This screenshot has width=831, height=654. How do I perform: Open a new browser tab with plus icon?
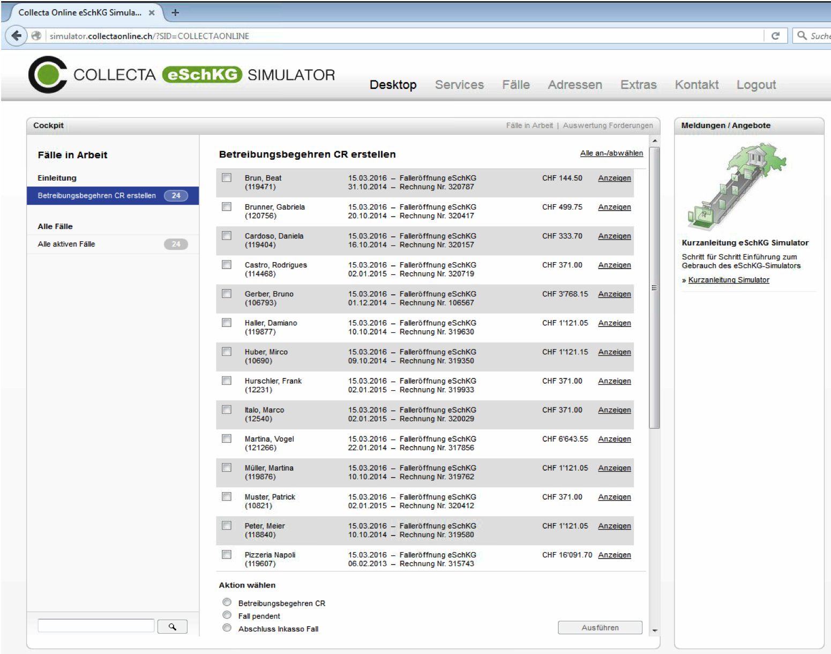tap(175, 12)
